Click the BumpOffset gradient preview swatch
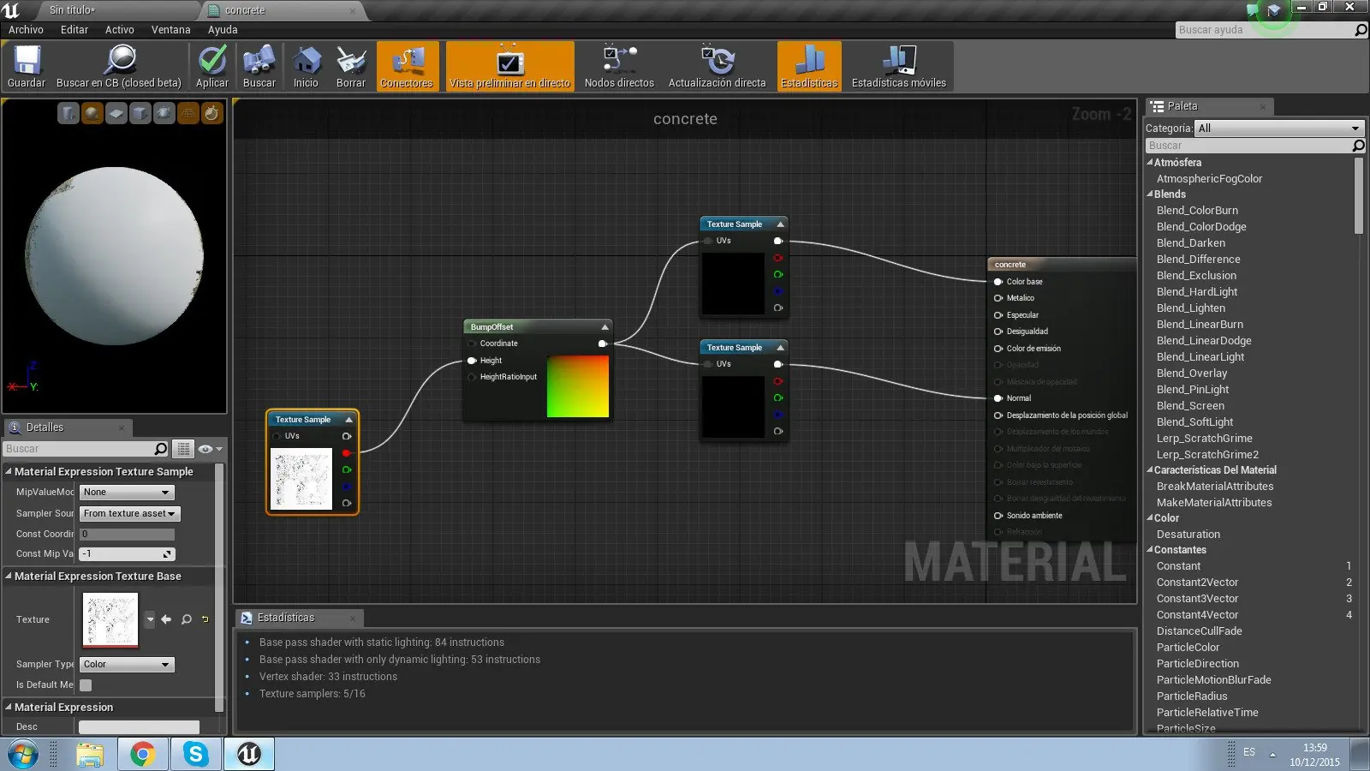 (x=578, y=386)
